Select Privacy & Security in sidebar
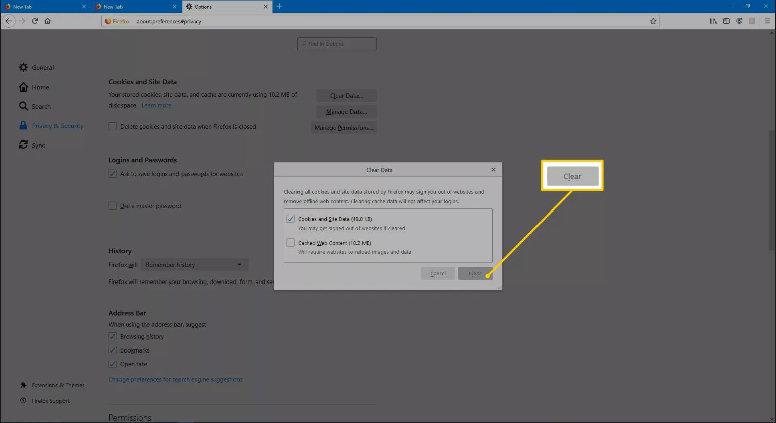Viewport: 776px width, 423px height. (x=57, y=126)
